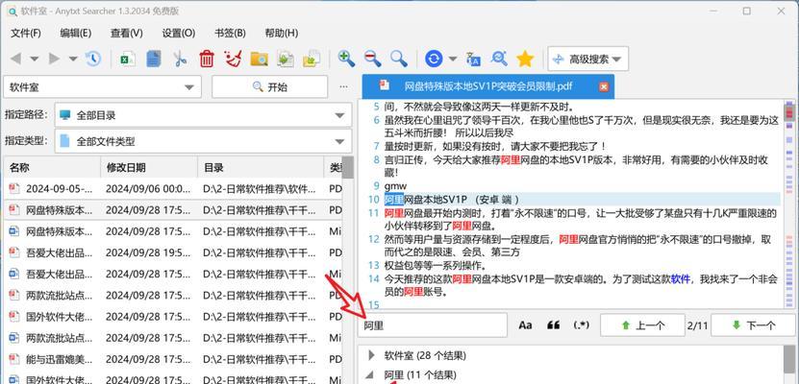Export results to Excel icon
Screen dimensions: 799x384
[127, 59]
